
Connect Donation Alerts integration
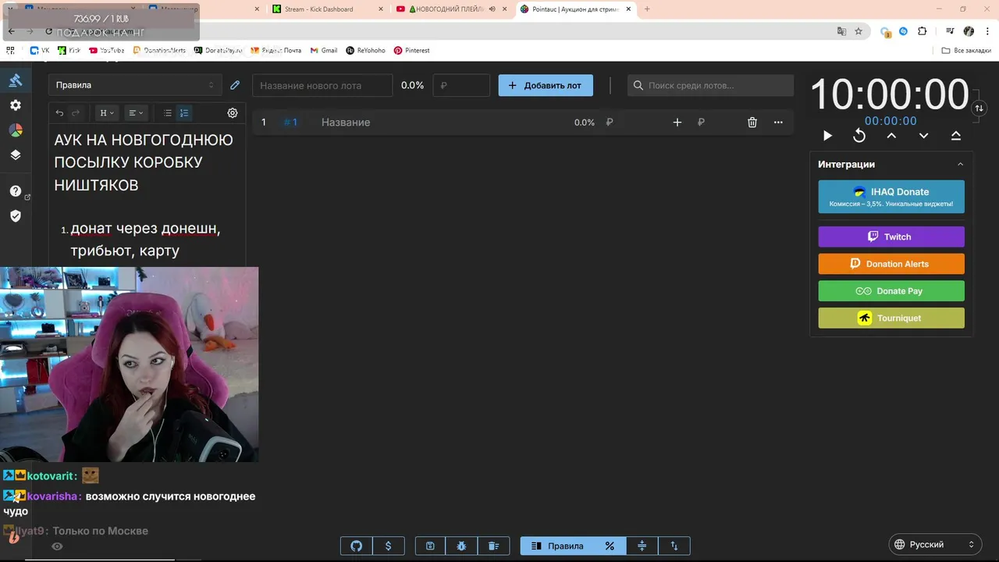[891, 264]
